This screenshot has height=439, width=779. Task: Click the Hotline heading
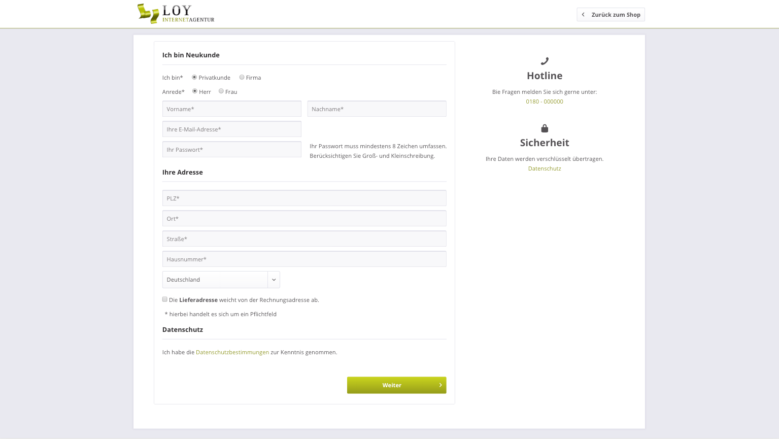coord(545,76)
